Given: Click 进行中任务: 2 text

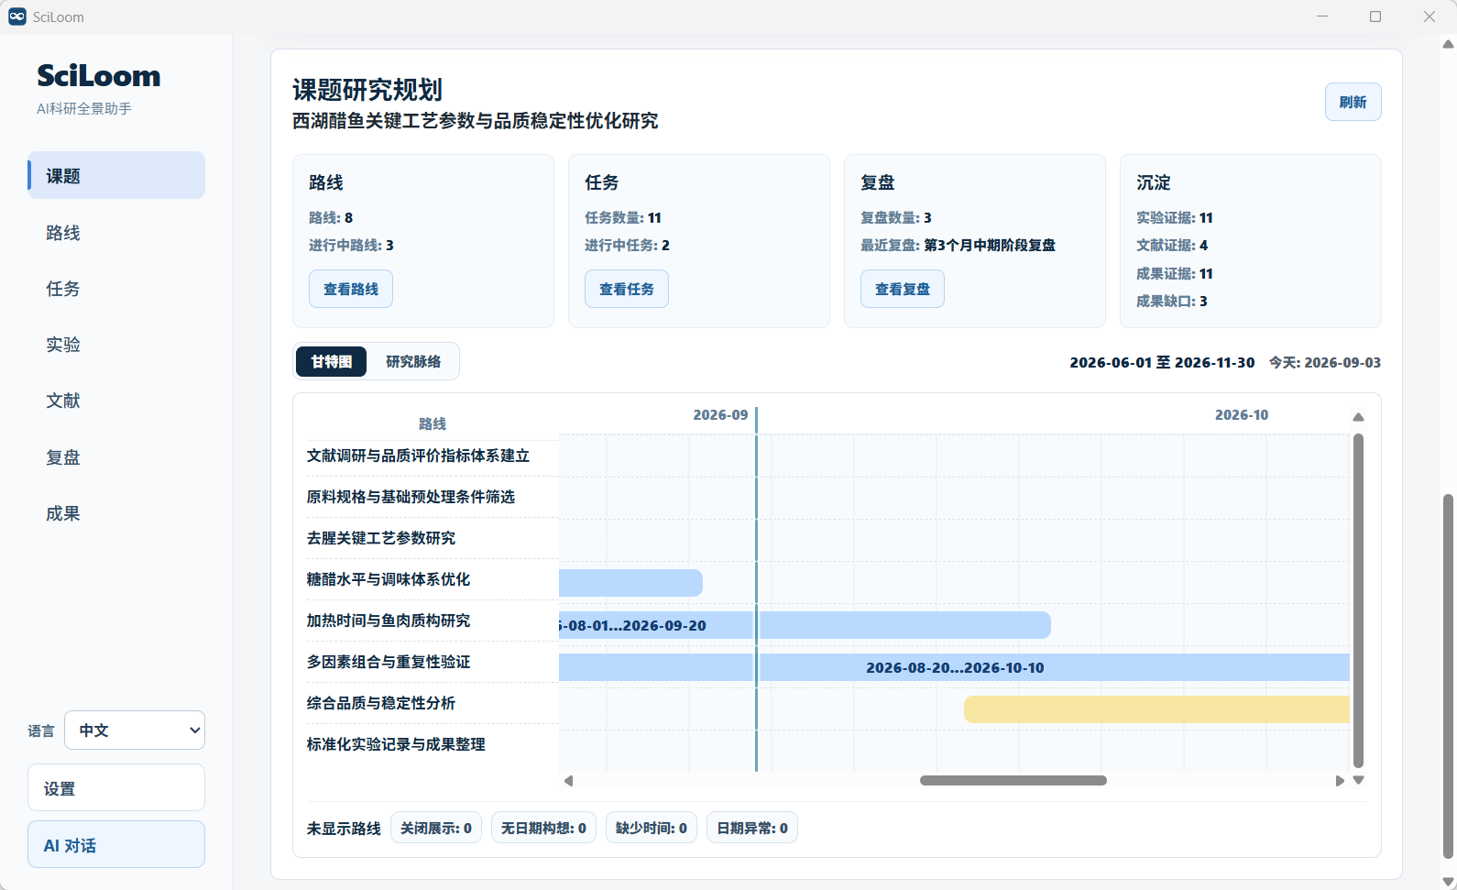Looking at the screenshot, I should (627, 245).
